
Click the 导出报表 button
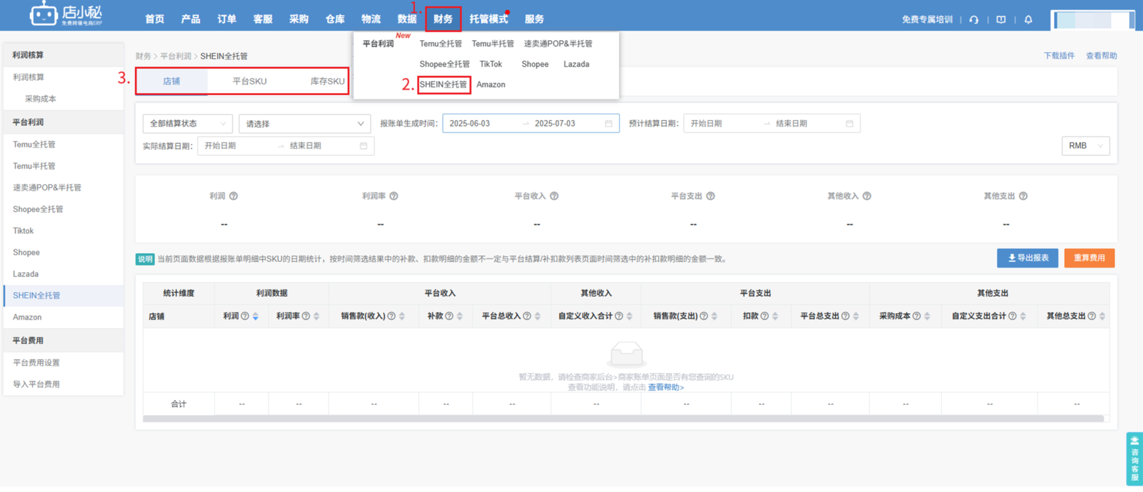(x=1028, y=258)
